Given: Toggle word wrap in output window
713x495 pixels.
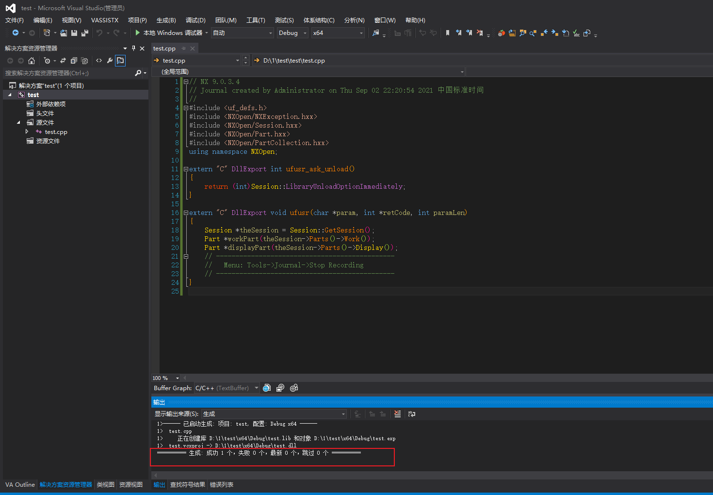Looking at the screenshot, I should tap(412, 414).
